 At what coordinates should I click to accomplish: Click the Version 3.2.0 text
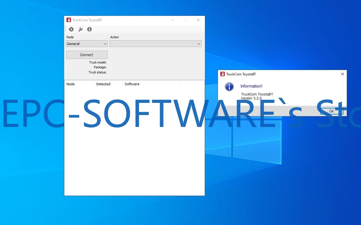[x=251, y=98]
